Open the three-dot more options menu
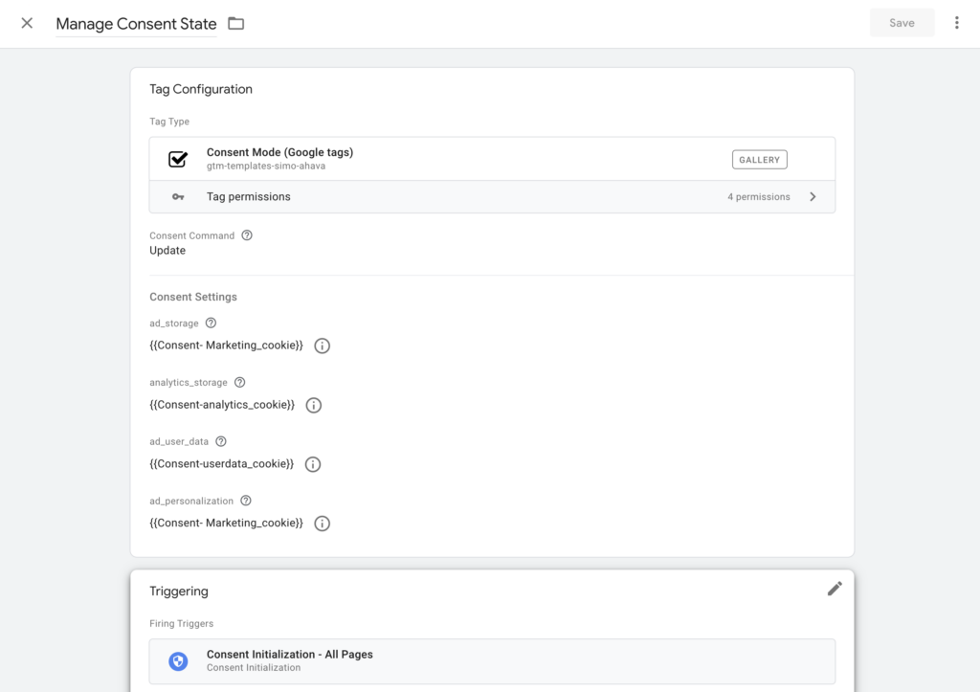 [956, 23]
